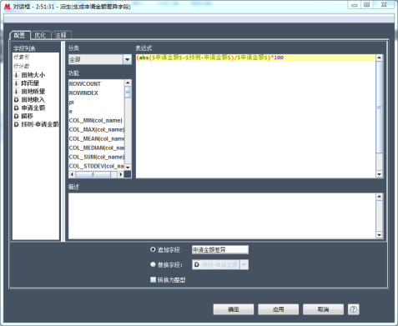398x326 pixels.
Task: Open the 替换字段 column dropdown arrow
Action: click(244, 264)
